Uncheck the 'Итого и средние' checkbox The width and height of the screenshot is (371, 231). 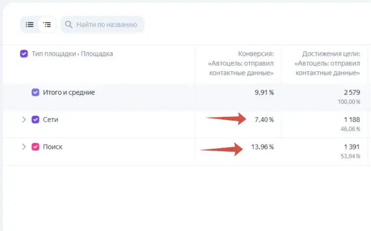35,92
